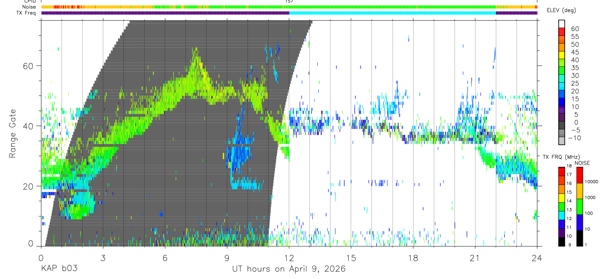Image resolution: width=604 pixels, height=279 pixels.
Task: Click the '10000' label on the NOISE scale
Action: (x=591, y=182)
